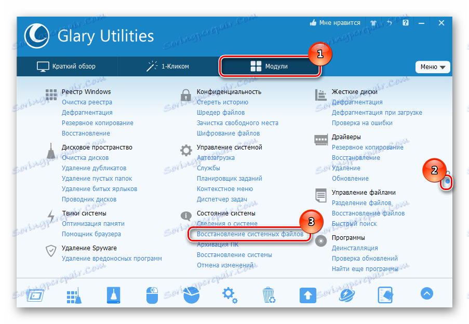Image resolution: width=469 pixels, height=324 pixels.
Task: Open Удаление дубликатов link
Action: click(x=94, y=168)
